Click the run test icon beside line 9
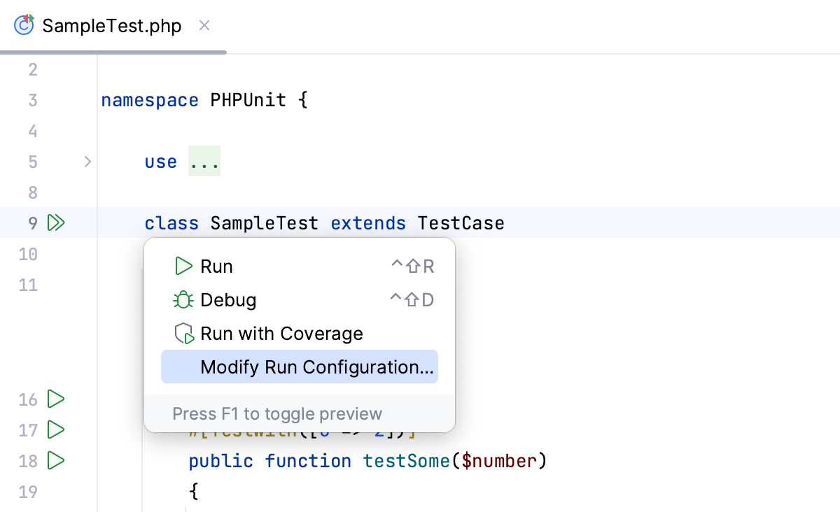The image size is (840, 512). (56, 222)
